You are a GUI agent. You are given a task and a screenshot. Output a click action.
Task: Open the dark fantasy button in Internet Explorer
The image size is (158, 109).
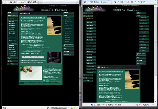(x=91, y=57)
